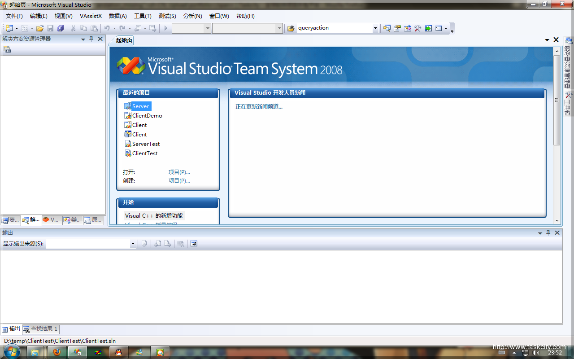This screenshot has width=574, height=359.
Task: Click the Start Page toolbar icon
Action: [x=428, y=28]
